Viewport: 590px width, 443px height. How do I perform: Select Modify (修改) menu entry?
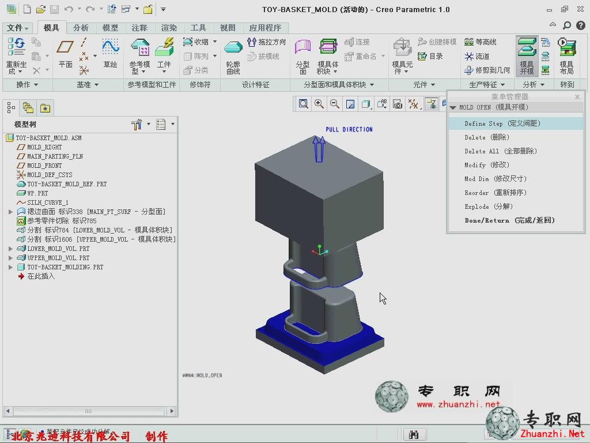tap(516, 165)
